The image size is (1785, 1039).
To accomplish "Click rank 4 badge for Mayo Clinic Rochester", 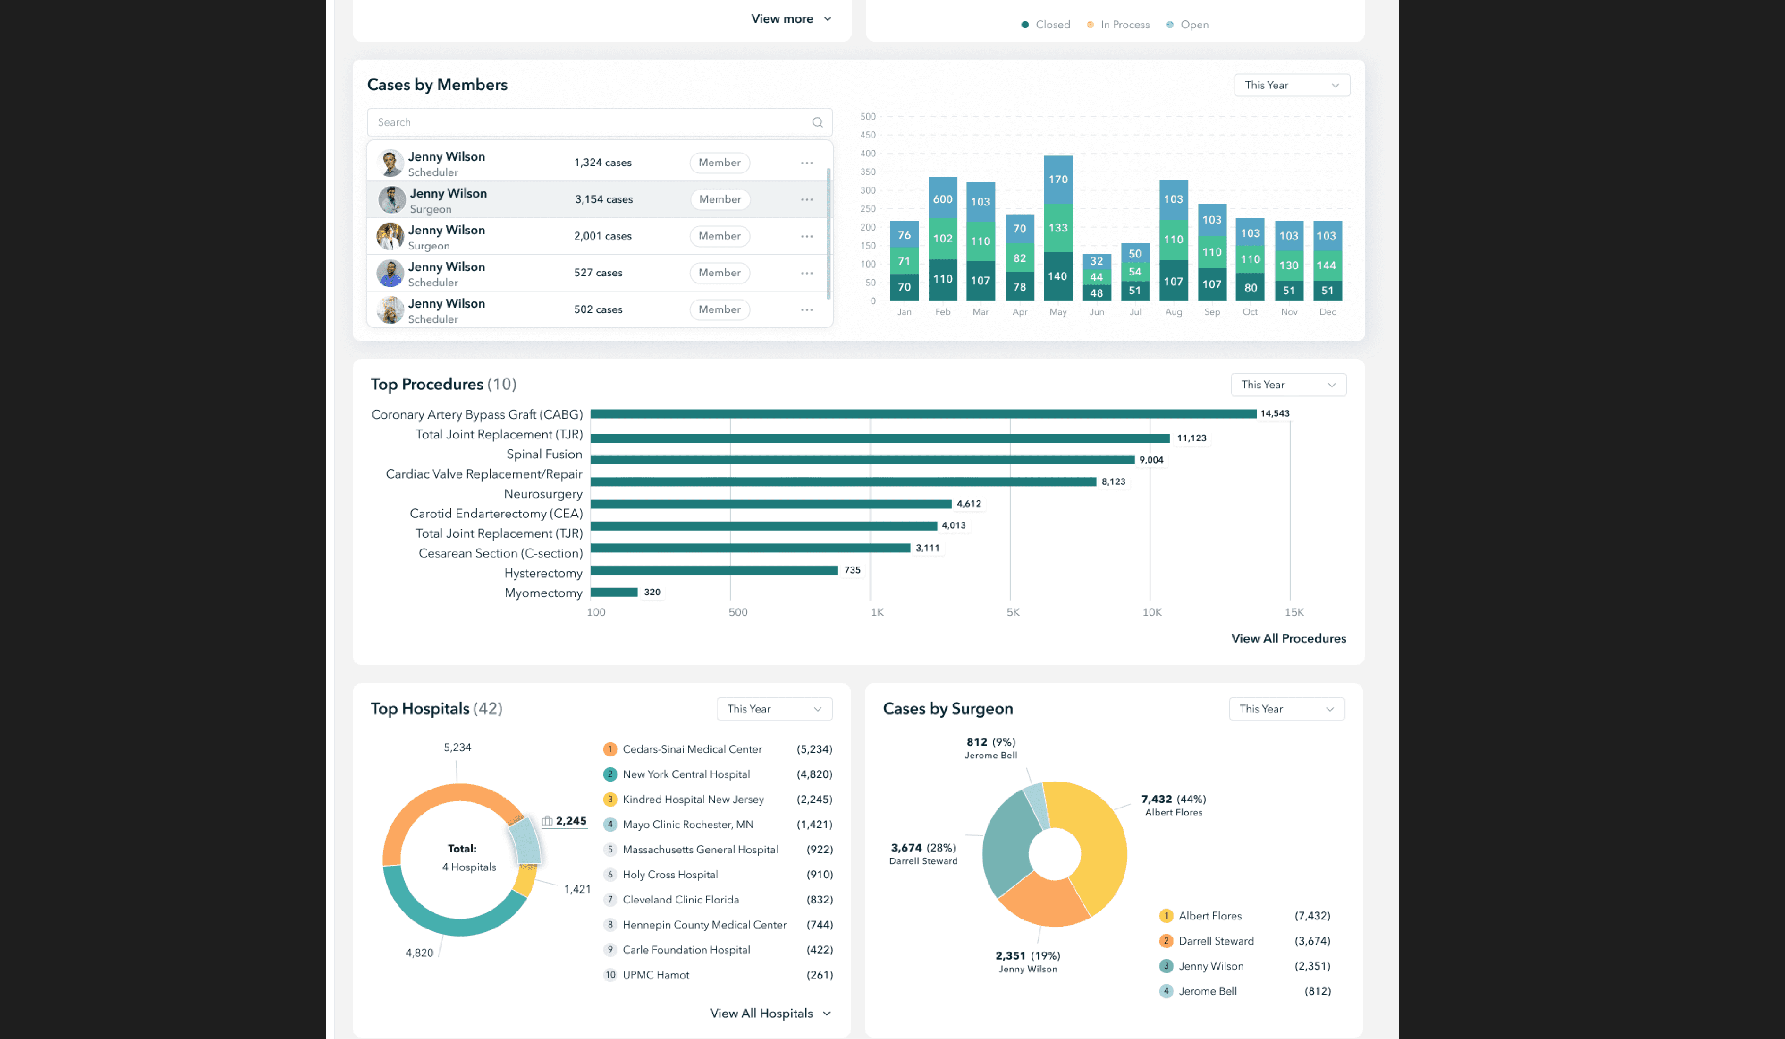I will pos(610,825).
